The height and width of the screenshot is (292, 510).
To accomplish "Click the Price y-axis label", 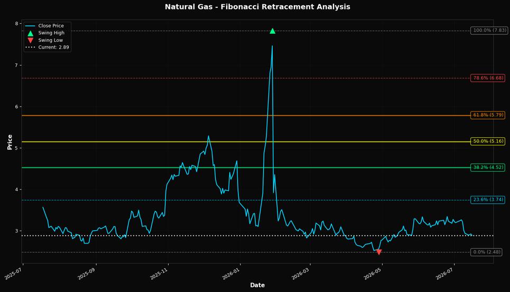I will pos(10,142).
